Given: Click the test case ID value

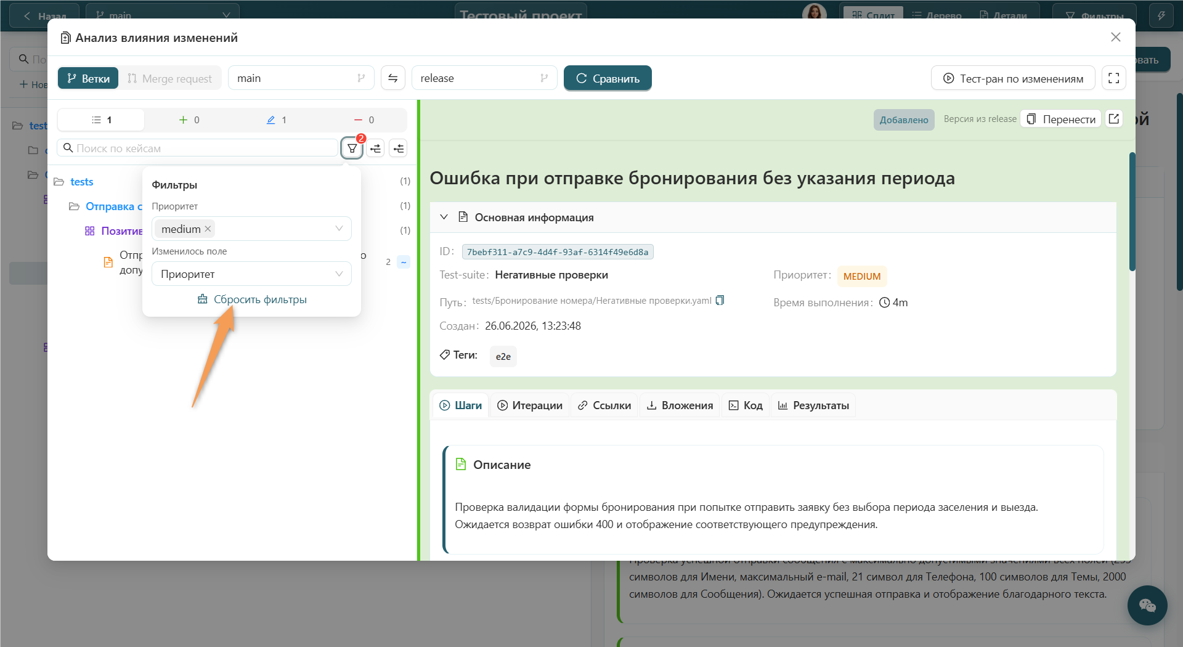Looking at the screenshot, I should click(x=558, y=252).
